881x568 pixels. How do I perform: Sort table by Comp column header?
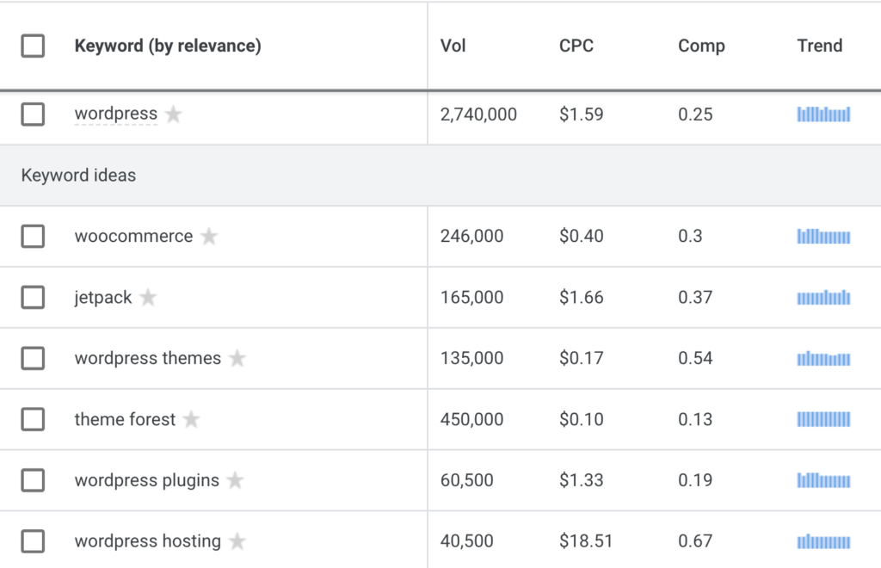point(701,46)
